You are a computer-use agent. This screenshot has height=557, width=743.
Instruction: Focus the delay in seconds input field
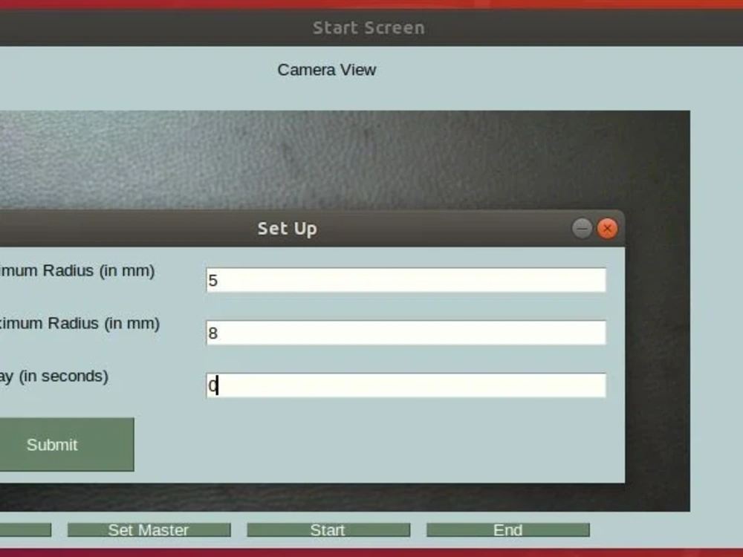click(406, 385)
